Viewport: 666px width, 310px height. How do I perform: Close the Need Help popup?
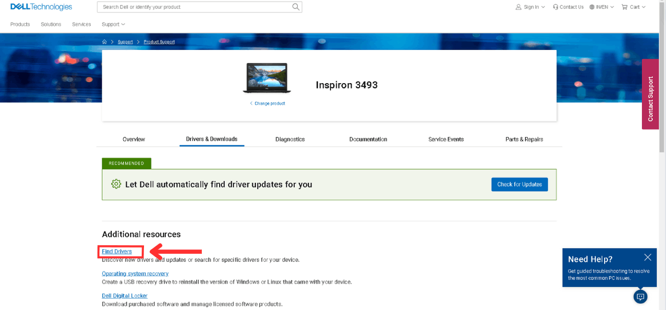coord(647,257)
